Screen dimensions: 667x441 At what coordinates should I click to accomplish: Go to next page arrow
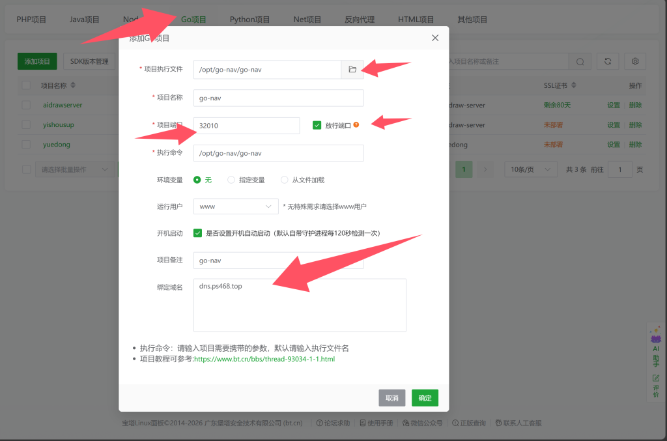pos(485,169)
